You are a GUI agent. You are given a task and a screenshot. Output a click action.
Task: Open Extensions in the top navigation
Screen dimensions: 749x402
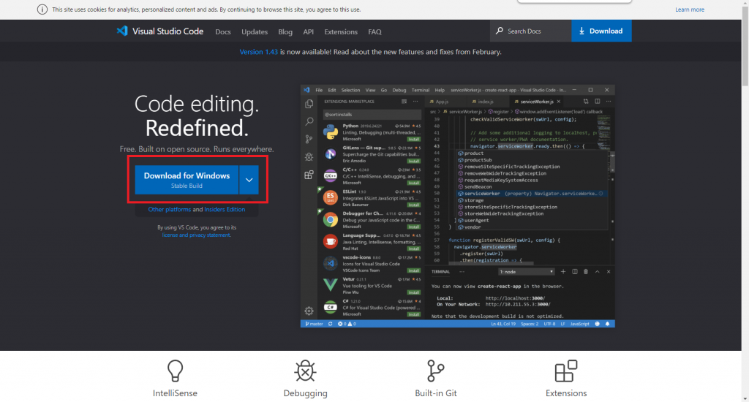pyautogui.click(x=341, y=31)
